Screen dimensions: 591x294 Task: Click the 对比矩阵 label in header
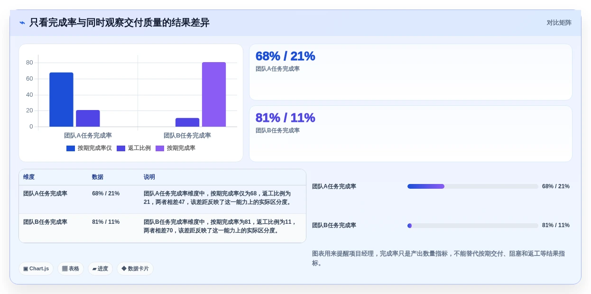[559, 23]
